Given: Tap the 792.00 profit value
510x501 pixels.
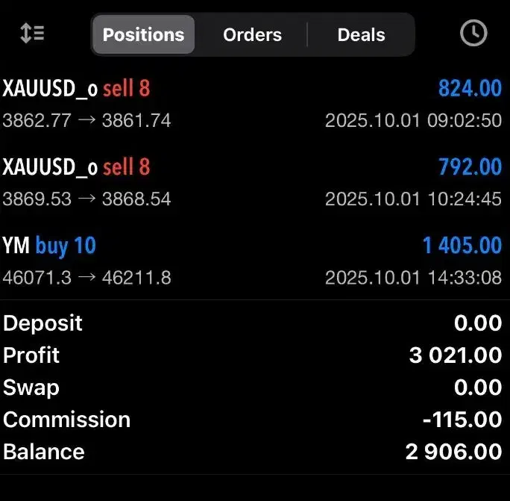Looking at the screenshot, I should pyautogui.click(x=470, y=167).
